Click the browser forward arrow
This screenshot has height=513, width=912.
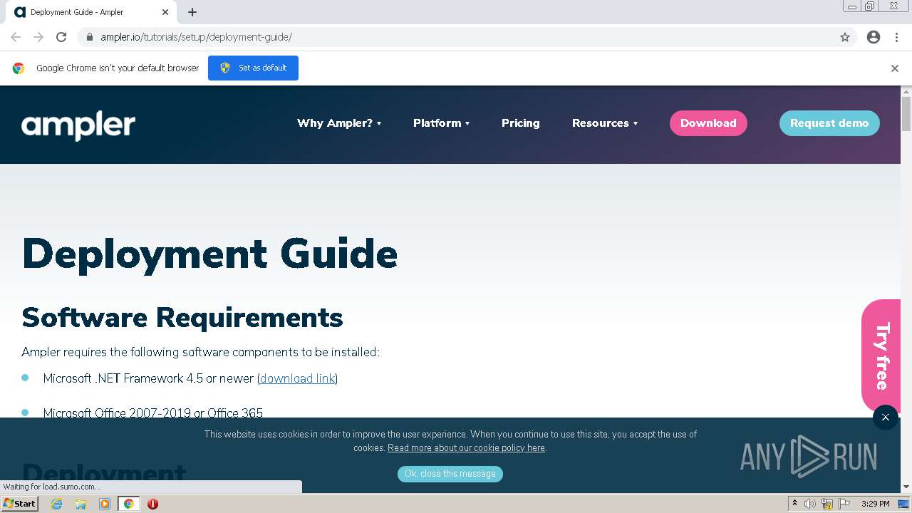[38, 37]
